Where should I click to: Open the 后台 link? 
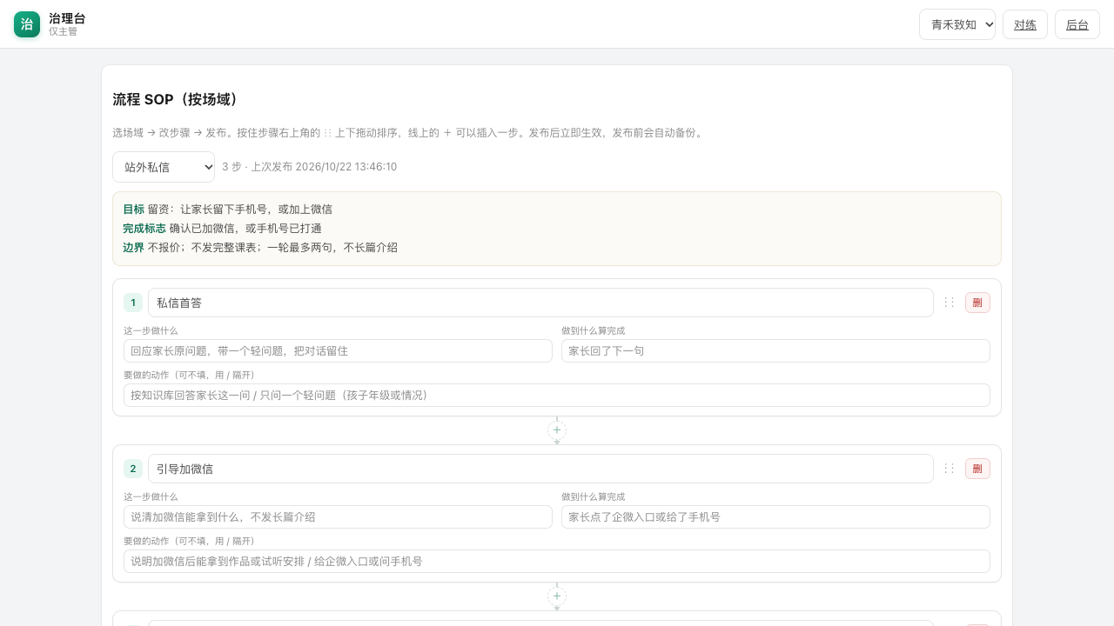[1077, 24]
